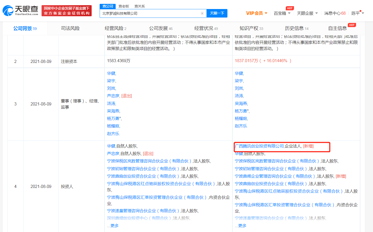Open 宁波遂量管理咨询合伙企业 in the before column
Image resolution: width=373 pixels, height=232 pixels.
tap(144, 211)
